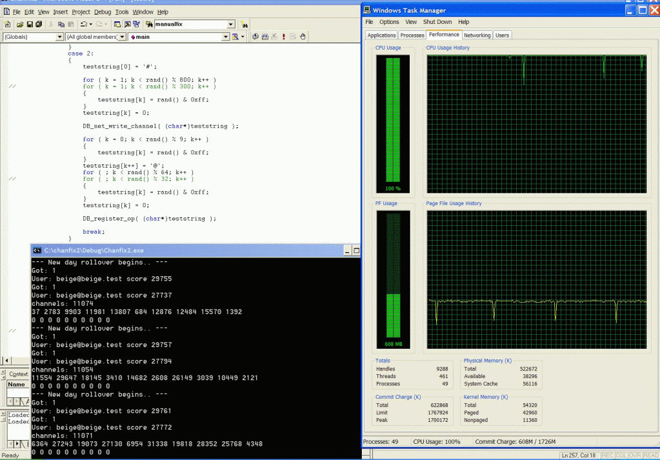The height and width of the screenshot is (460, 660).
Task: Open the main members dropdown
Action: (x=226, y=37)
